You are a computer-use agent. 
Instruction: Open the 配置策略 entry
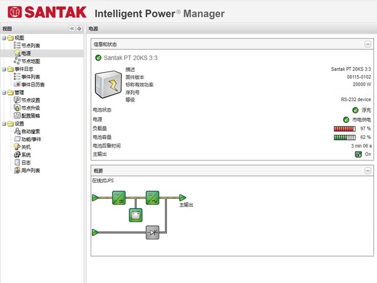click(31, 116)
